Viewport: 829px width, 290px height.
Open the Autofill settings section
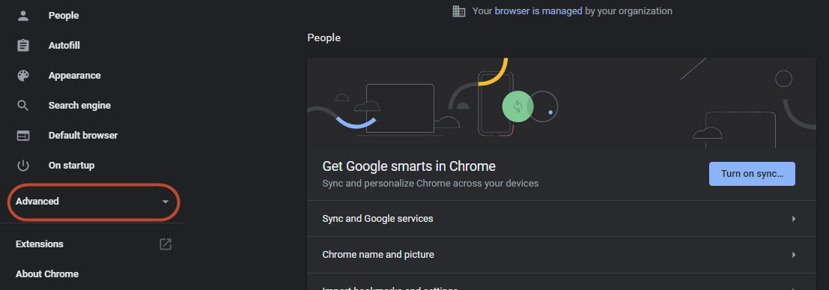pos(64,46)
